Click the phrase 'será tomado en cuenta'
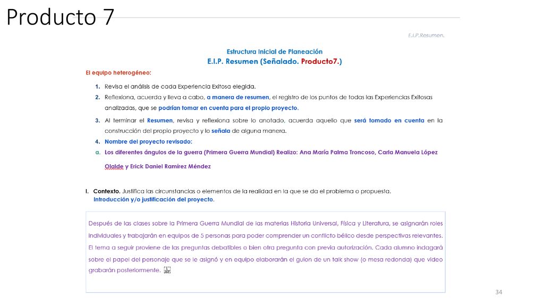544x306 pixels. point(389,121)
